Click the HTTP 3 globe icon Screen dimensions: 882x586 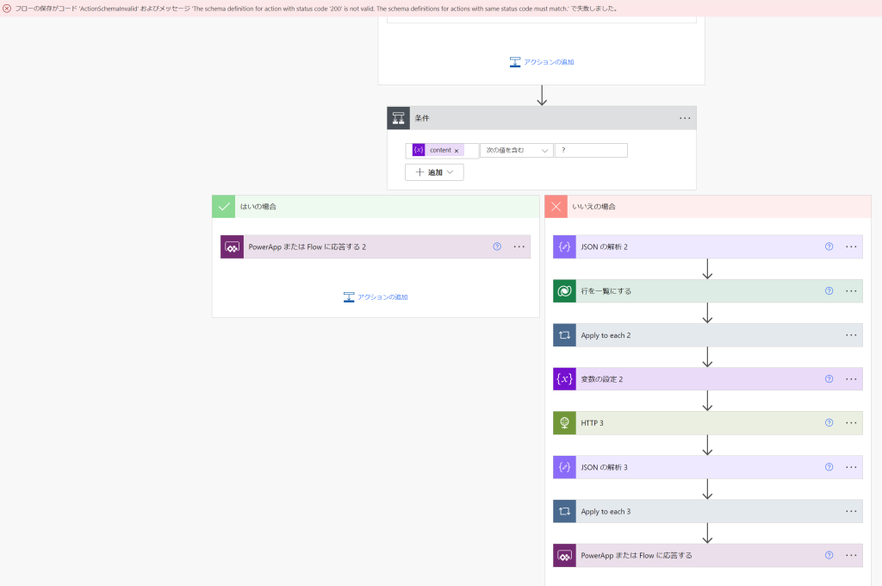pos(564,422)
